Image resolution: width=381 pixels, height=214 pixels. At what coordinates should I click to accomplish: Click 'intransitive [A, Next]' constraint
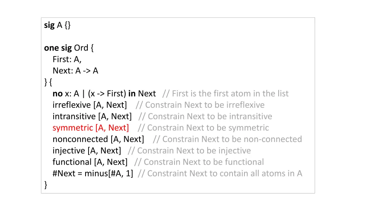click(92, 116)
